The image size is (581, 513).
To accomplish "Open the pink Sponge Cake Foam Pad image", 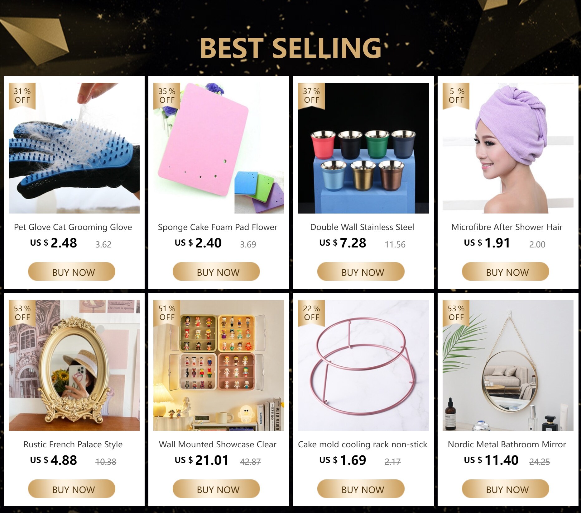I will click(x=219, y=148).
